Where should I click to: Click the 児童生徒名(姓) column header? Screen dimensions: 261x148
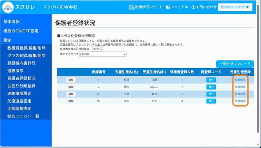(x=127, y=72)
